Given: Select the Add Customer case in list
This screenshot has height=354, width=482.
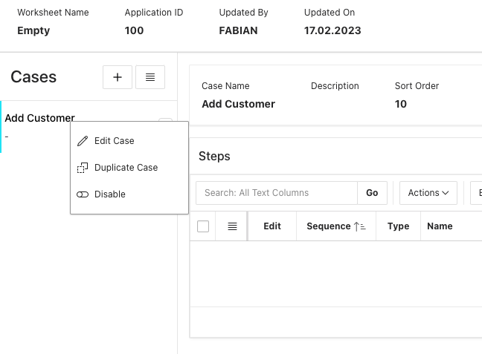Looking at the screenshot, I should click(39, 118).
